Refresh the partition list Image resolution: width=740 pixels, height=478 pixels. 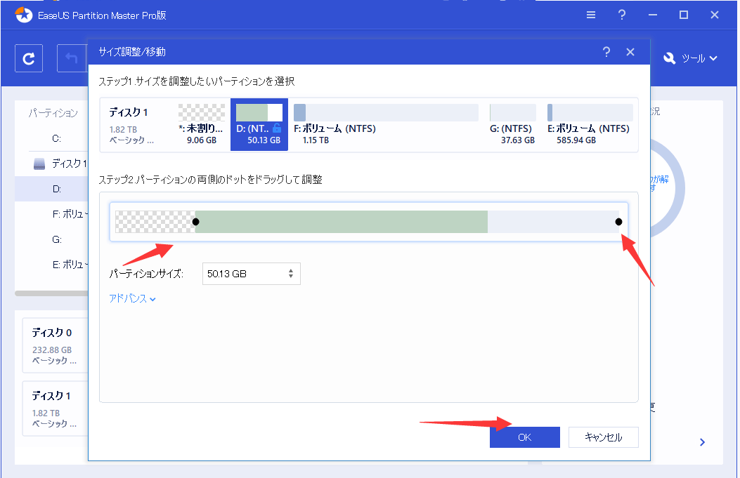click(28, 58)
